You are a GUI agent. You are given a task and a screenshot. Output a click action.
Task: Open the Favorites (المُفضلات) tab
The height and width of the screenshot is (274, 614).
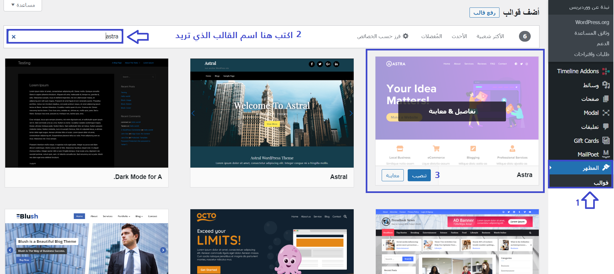(x=431, y=36)
